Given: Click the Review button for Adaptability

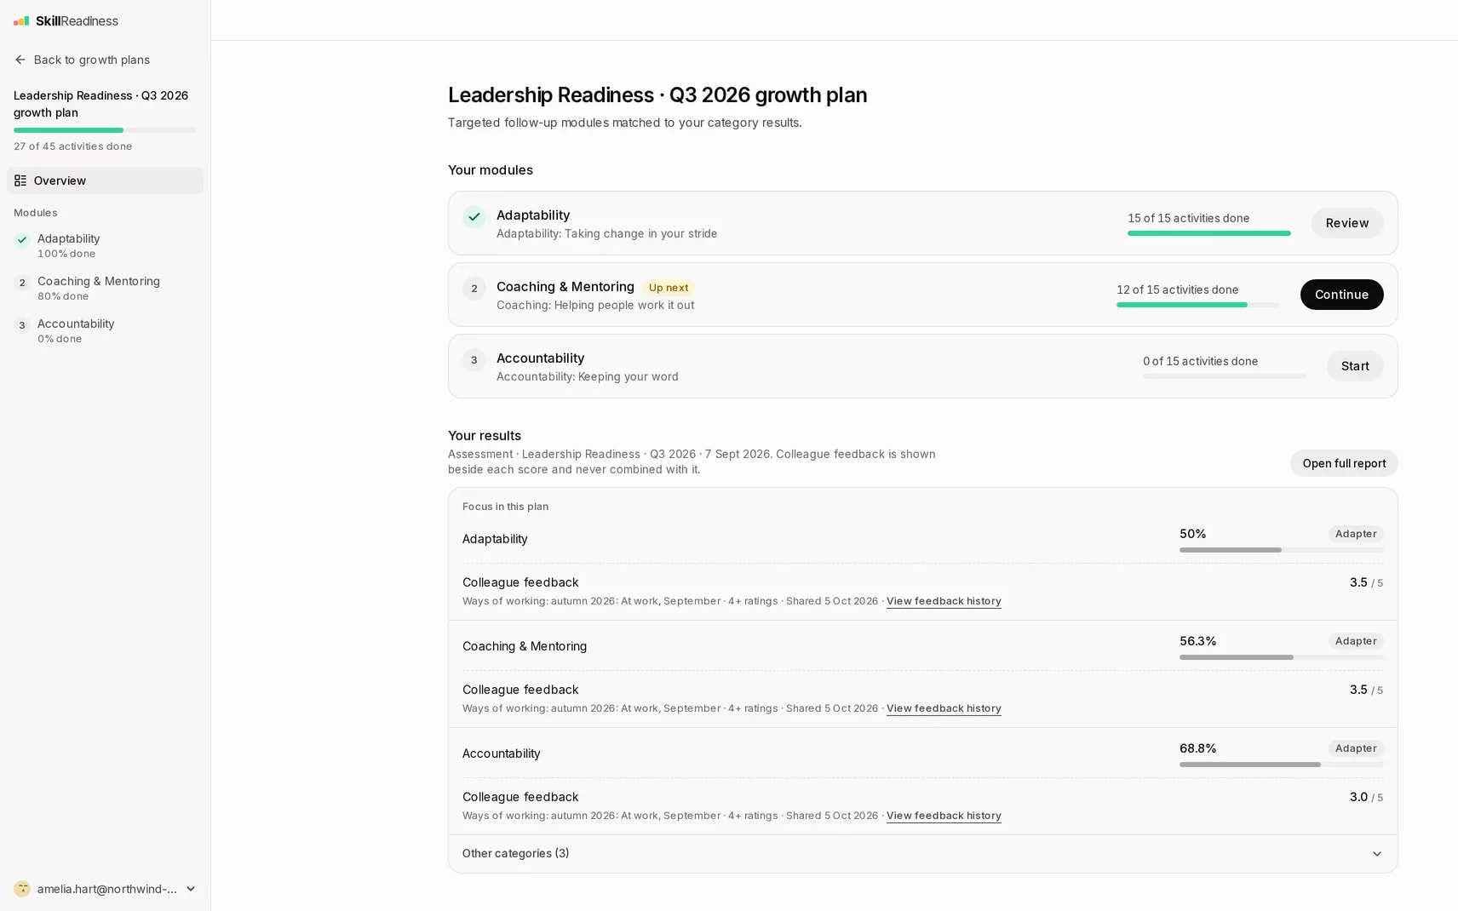Looking at the screenshot, I should tap(1347, 223).
